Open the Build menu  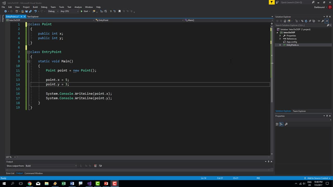coord(35,7)
